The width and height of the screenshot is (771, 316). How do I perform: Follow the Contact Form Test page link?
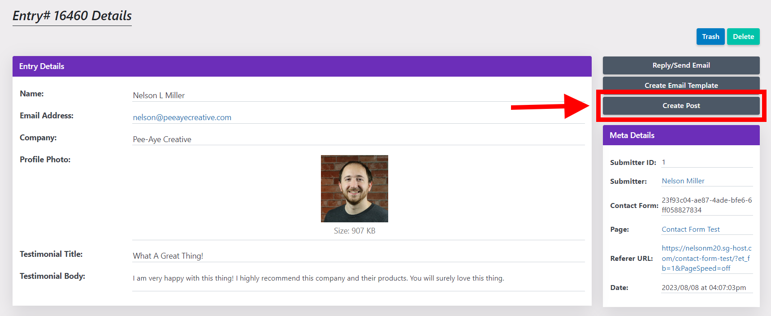[x=691, y=229]
